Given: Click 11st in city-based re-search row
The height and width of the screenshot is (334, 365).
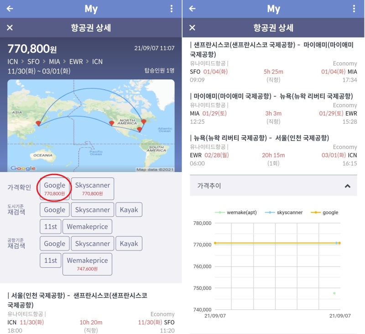Looking at the screenshot, I should (x=50, y=227).
